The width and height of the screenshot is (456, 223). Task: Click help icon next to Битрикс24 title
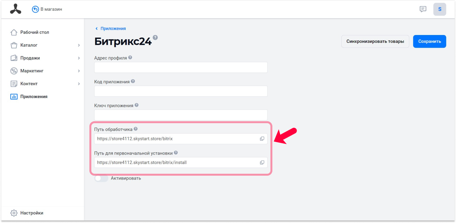[155, 37]
